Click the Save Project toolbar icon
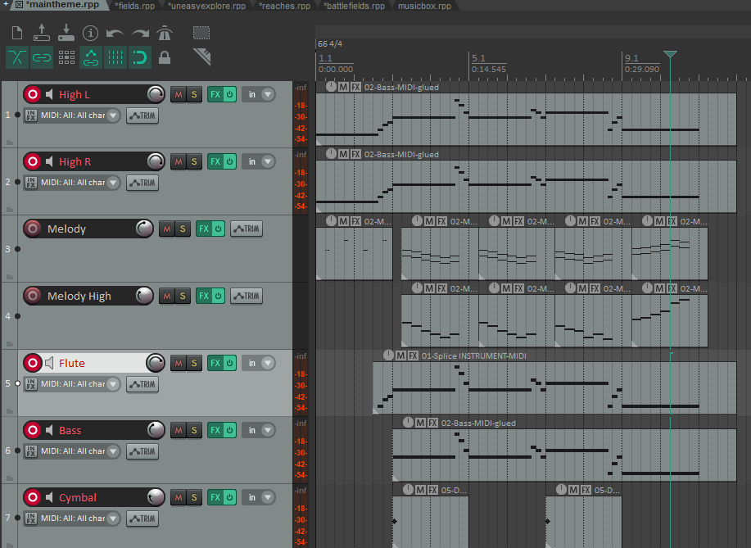 [66, 33]
